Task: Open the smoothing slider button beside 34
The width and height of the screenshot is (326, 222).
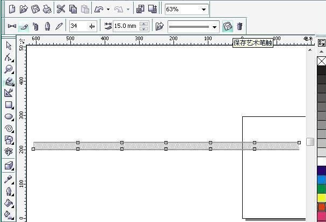Action: [x=92, y=26]
